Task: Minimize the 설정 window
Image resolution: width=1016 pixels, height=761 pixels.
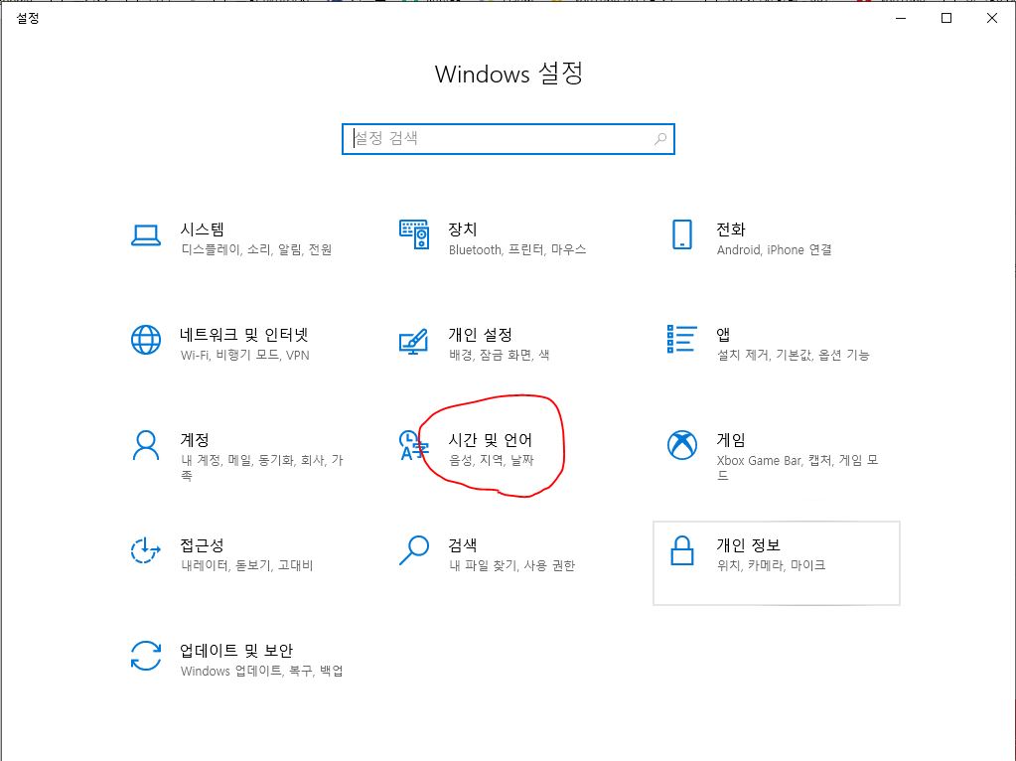Action: coord(901,18)
